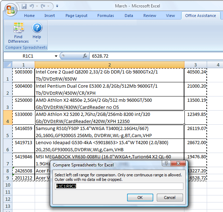Open Redo history dropdown arrow
Image resolution: width=223 pixels, height=212 pixels.
click(x=48, y=6)
